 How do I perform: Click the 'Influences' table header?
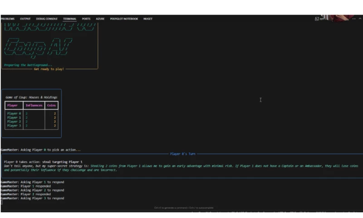34,105
